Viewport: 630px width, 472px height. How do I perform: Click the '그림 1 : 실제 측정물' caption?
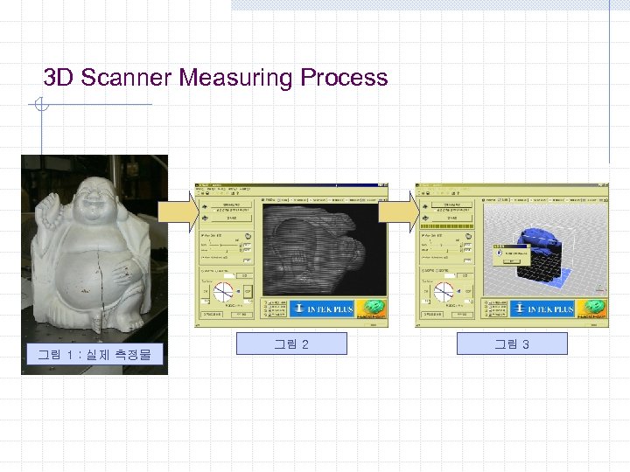click(94, 355)
